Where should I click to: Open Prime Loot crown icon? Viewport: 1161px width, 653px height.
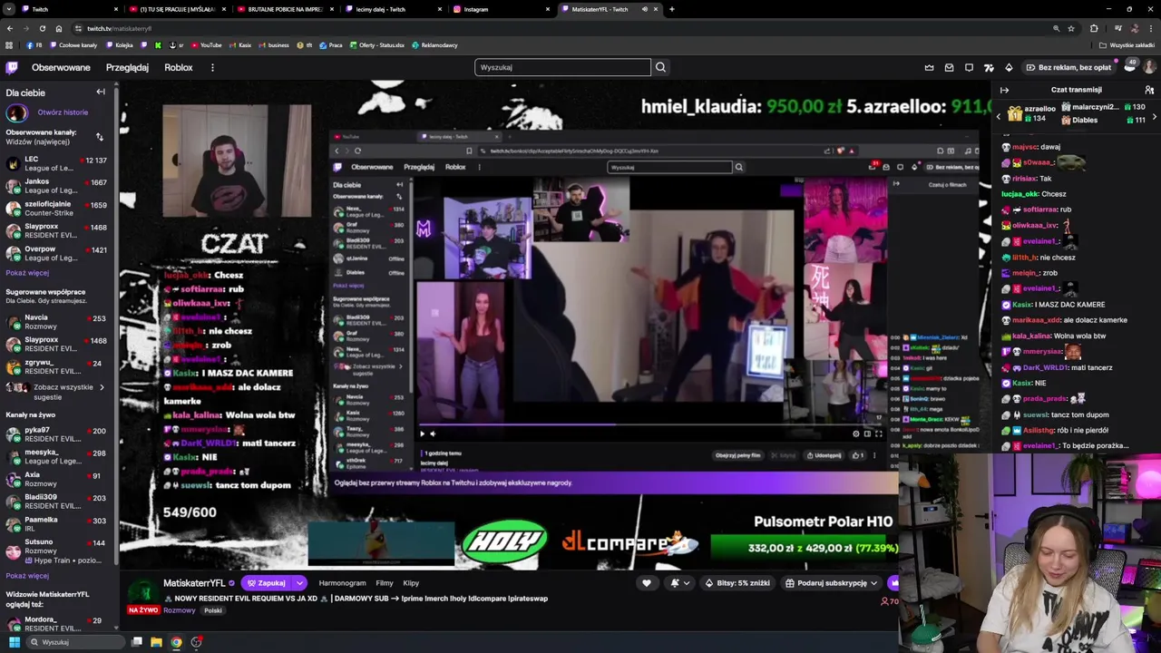(x=929, y=67)
